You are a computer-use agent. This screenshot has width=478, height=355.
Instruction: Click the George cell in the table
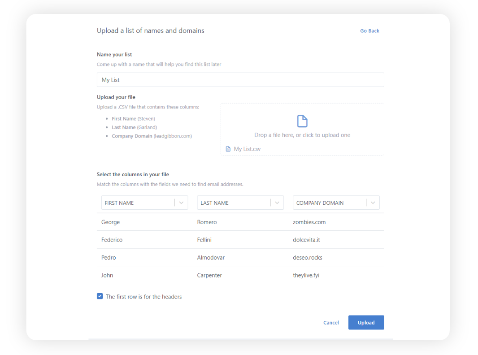111,222
